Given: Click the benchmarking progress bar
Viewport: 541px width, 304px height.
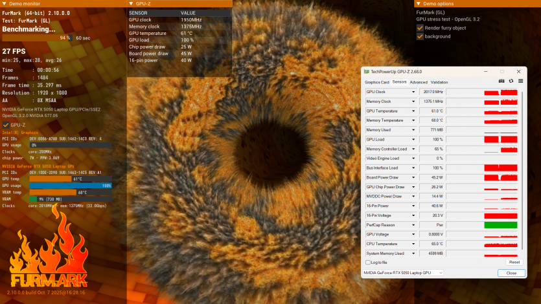Looking at the screenshot, I should pos(37,38).
